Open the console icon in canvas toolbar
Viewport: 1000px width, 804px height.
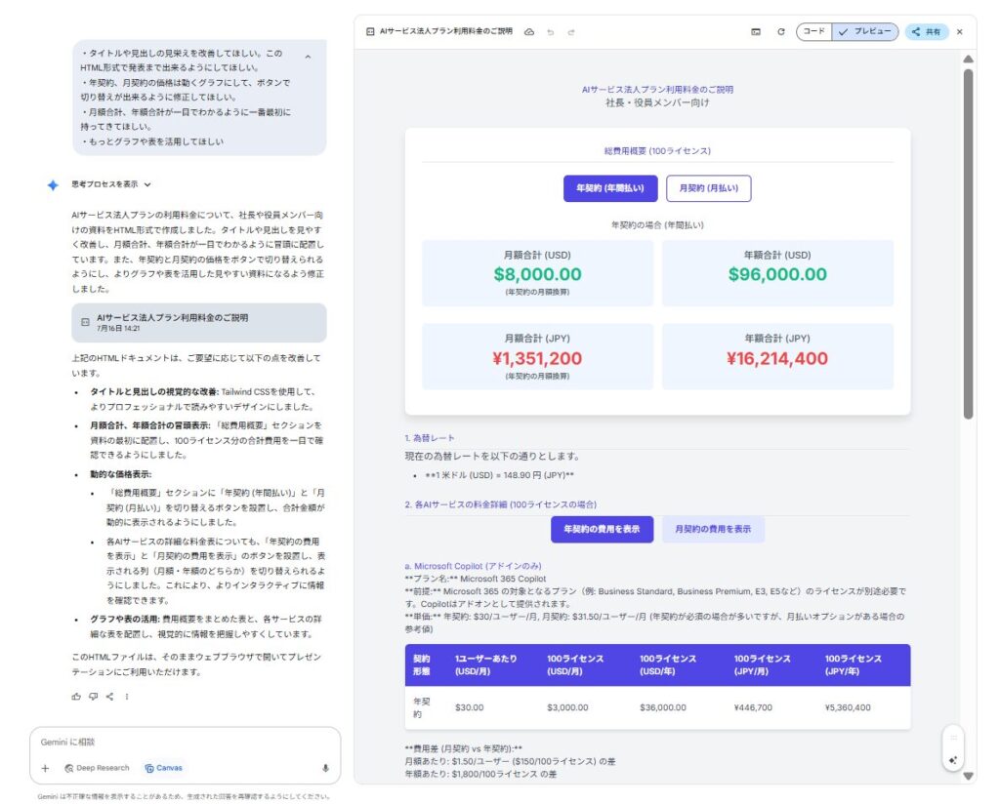[x=756, y=32]
